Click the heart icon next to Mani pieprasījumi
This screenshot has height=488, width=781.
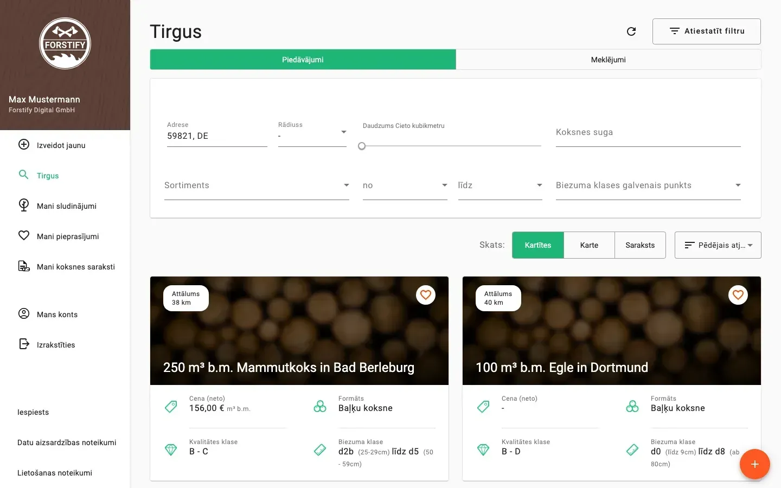point(24,235)
